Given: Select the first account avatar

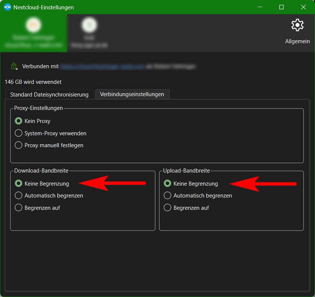Looking at the screenshot, I should (33, 25).
